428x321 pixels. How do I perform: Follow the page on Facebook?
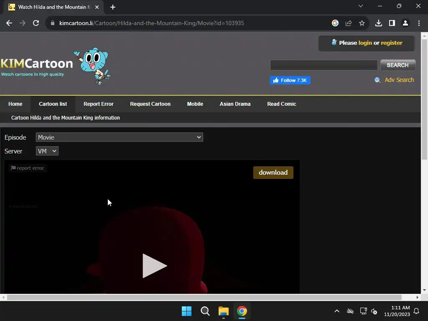(290, 80)
